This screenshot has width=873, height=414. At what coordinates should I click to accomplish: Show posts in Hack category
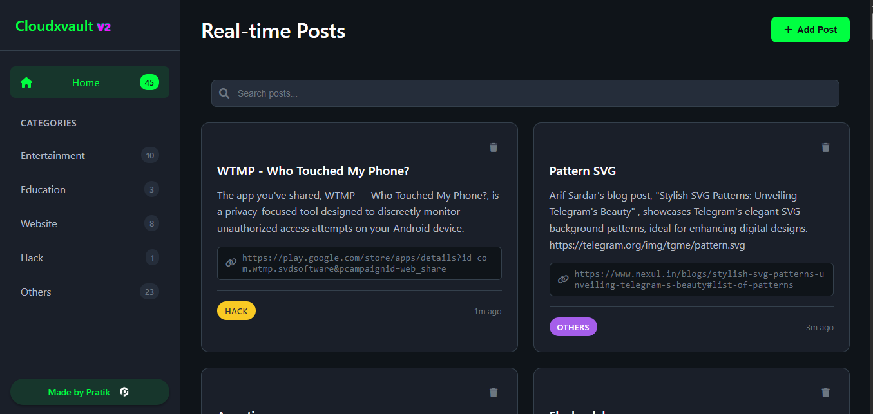coord(32,258)
